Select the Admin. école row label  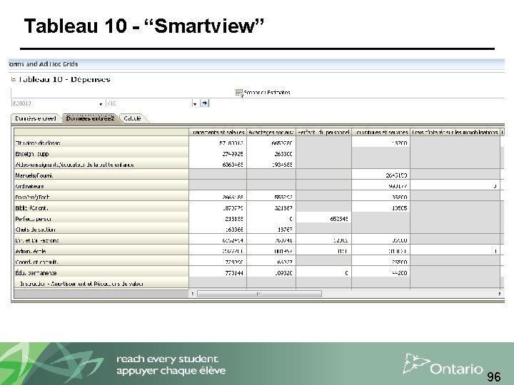click(101, 251)
